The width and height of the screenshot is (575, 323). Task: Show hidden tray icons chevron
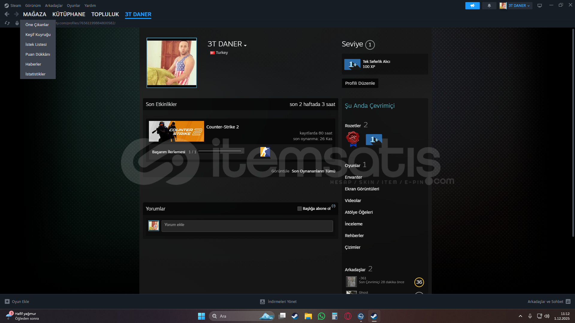tap(520, 316)
